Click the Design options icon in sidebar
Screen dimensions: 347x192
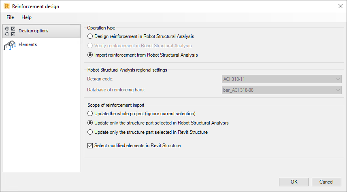10,31
